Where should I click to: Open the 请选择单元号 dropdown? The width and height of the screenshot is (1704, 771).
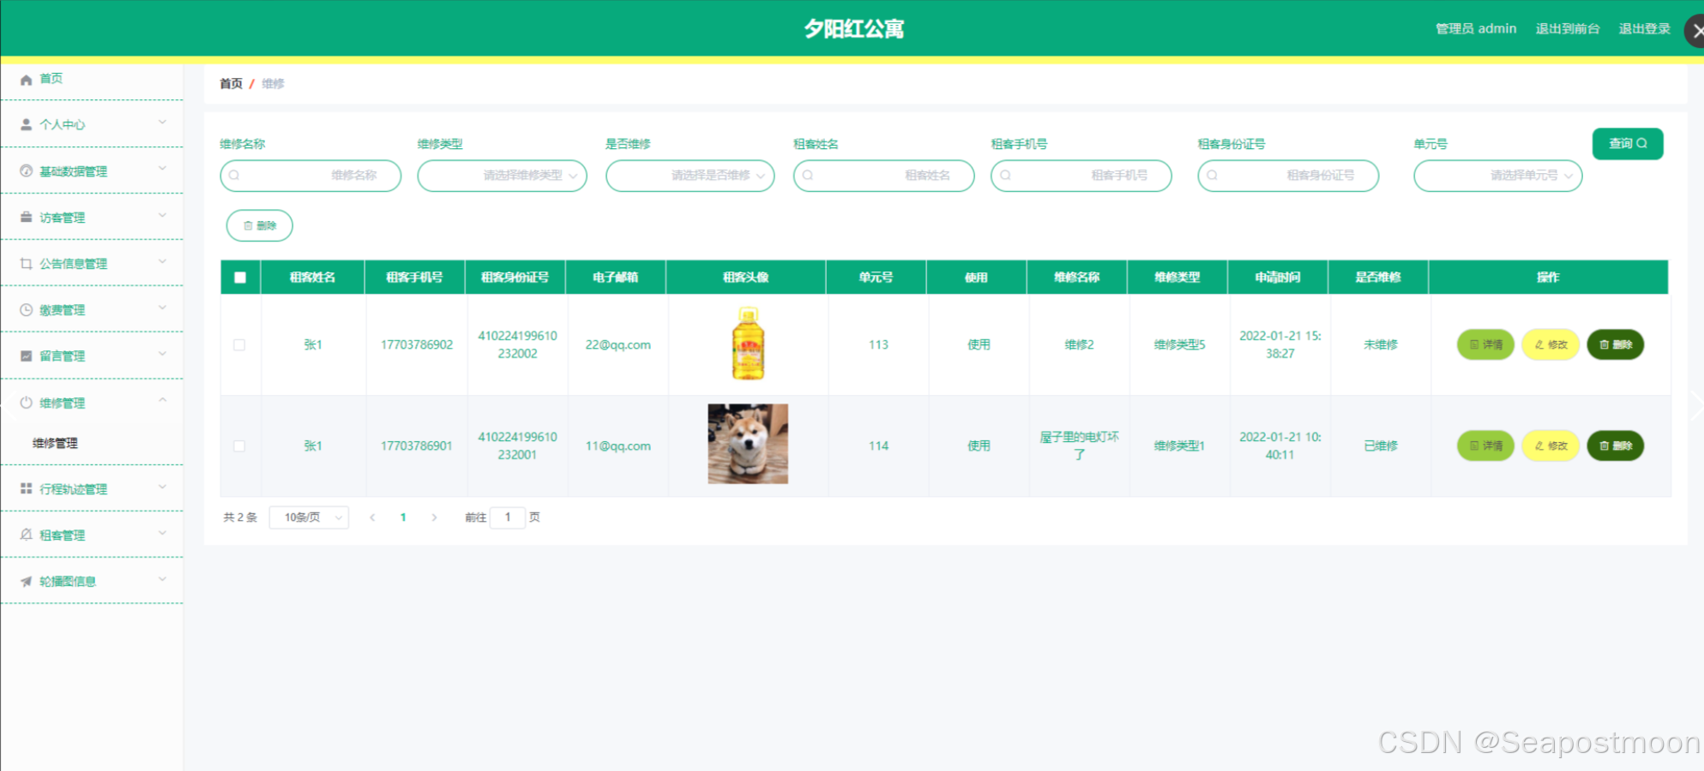tap(1497, 176)
